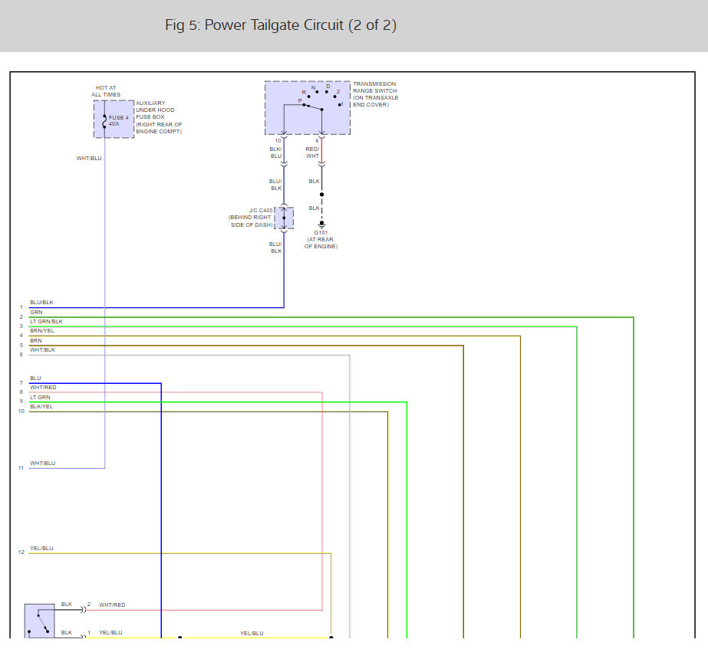Click the YEL/BLU wire label at line 12
Viewport: 708px width, 649px height.
pyautogui.click(x=41, y=549)
